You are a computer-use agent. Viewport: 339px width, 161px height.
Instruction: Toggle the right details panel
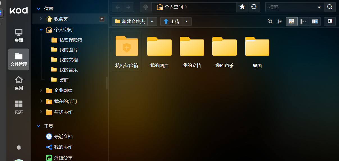(330, 21)
